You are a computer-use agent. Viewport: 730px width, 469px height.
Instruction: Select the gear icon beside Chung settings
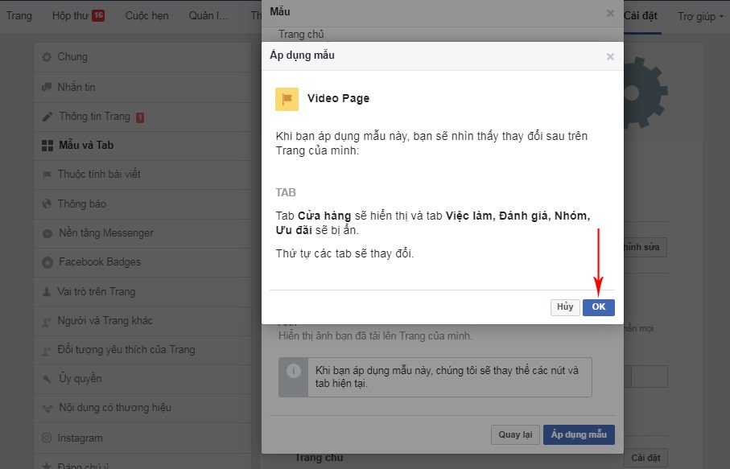click(46, 57)
